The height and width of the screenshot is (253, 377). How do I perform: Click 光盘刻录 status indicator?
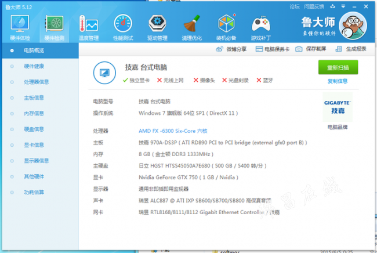(x=235, y=80)
